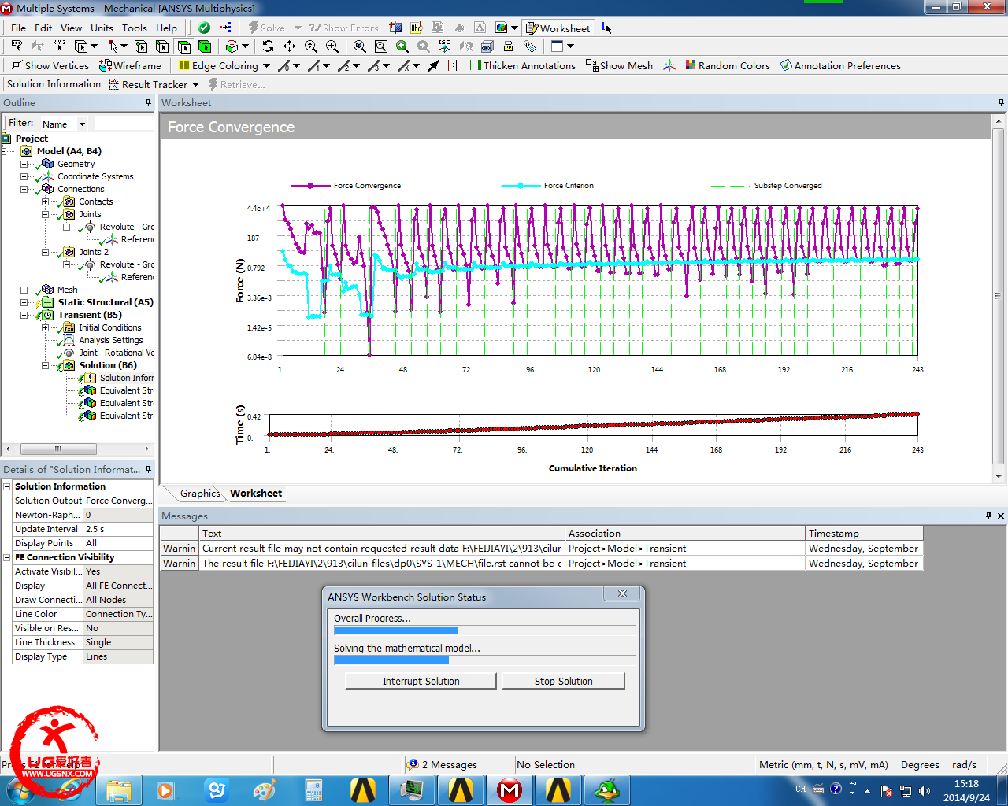This screenshot has width=1008, height=806.
Task: Toggle the Worksheet toolbar button
Action: [558, 28]
